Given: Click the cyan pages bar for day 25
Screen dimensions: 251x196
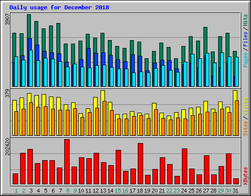Looking at the screenshot, I should click(193, 70).
